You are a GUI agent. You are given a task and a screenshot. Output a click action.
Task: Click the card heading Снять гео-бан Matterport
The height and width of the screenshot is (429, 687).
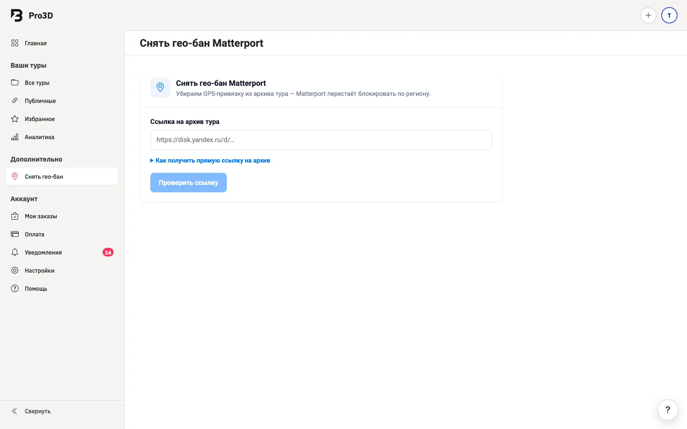point(221,83)
